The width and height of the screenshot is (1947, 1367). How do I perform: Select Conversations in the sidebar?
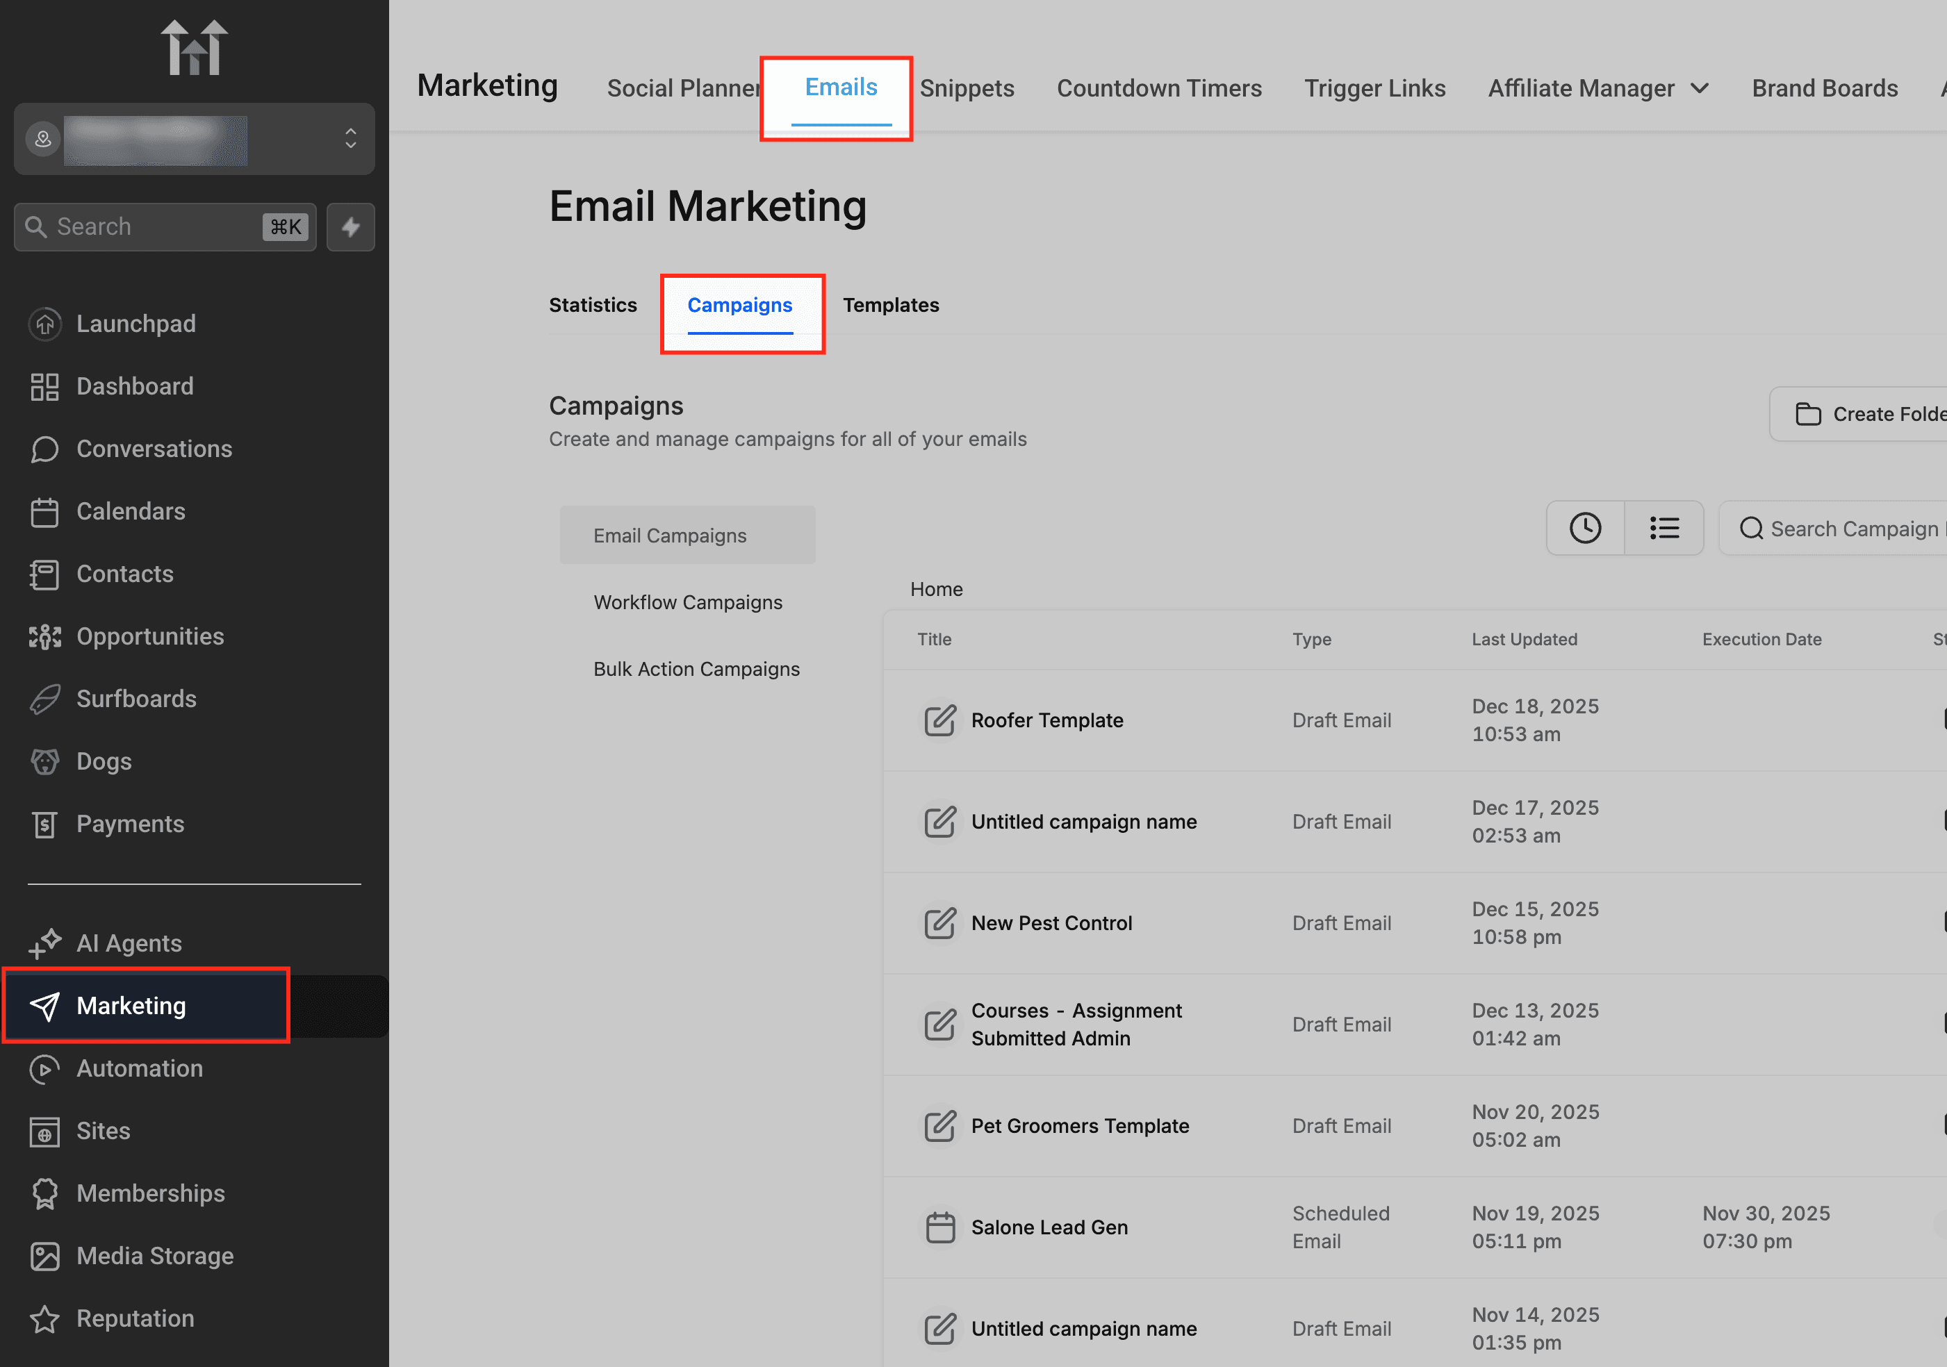[154, 448]
